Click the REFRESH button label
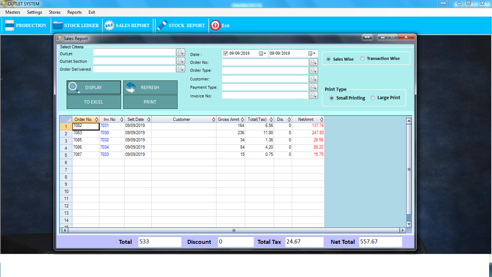The image size is (492, 277). [150, 88]
